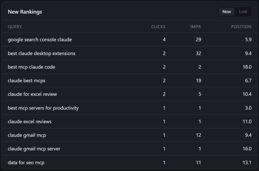Select the New rankings tab
The width and height of the screenshot is (259, 171).
tap(227, 12)
